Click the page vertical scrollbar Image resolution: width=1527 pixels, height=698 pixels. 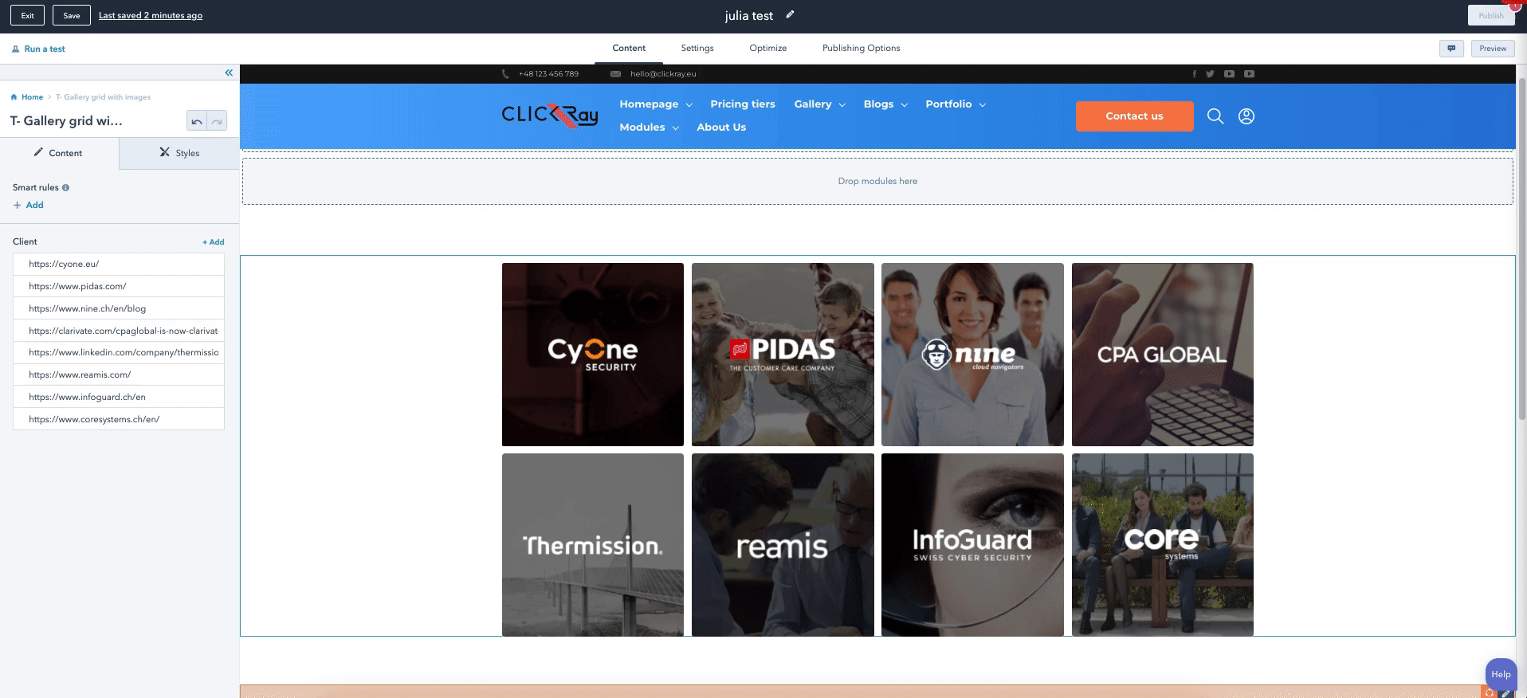click(x=1521, y=247)
